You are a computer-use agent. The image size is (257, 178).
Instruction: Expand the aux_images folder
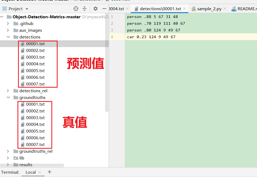tap(8, 30)
